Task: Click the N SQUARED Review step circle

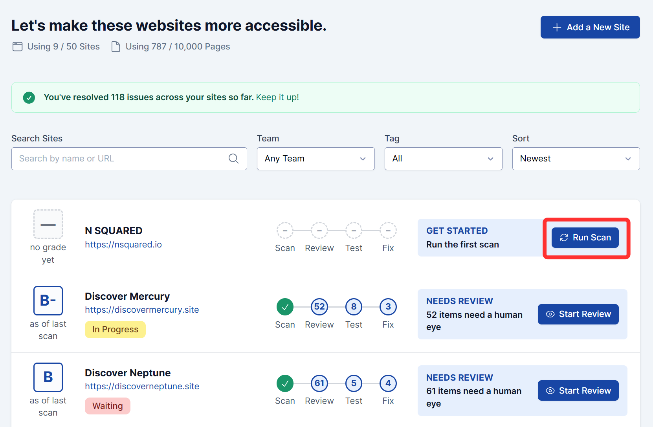Action: (319, 231)
